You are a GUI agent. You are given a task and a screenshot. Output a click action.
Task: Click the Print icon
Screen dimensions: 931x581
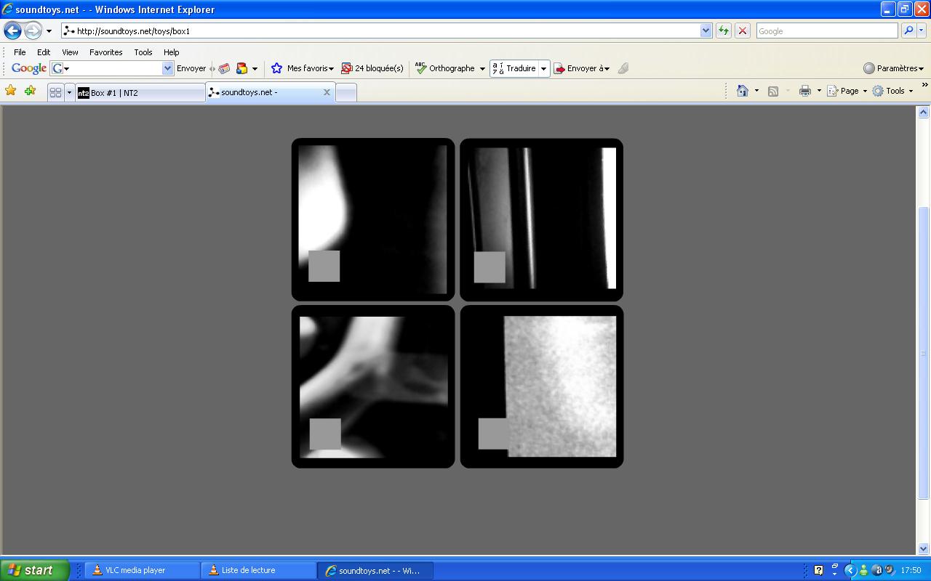click(x=805, y=91)
